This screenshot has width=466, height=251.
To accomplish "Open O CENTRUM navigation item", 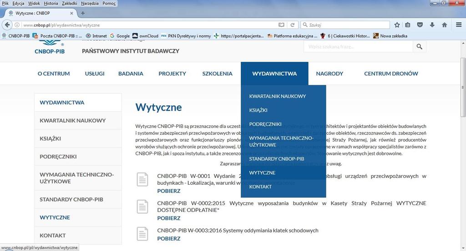I will (54, 74).
